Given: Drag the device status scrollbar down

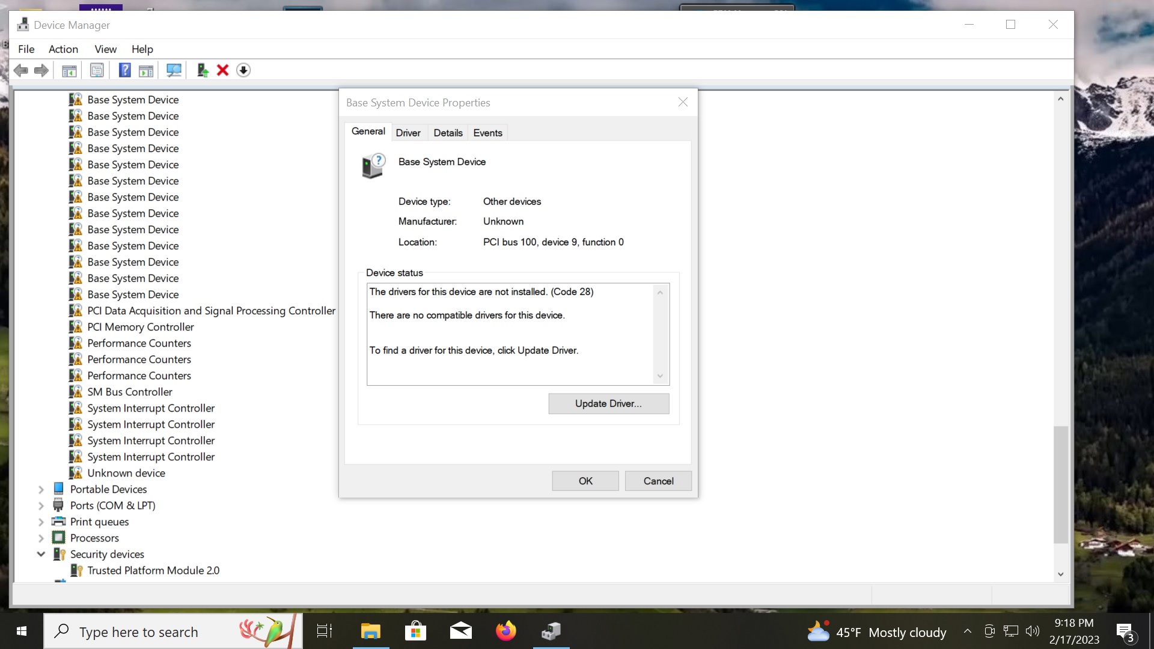Looking at the screenshot, I should click(662, 377).
